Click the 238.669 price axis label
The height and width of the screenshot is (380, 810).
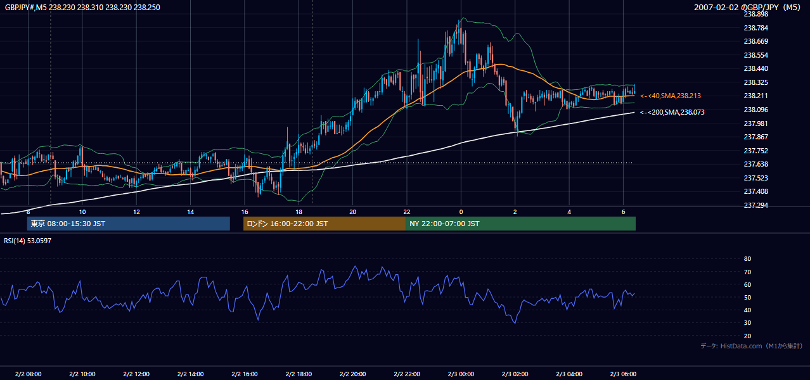coord(755,41)
